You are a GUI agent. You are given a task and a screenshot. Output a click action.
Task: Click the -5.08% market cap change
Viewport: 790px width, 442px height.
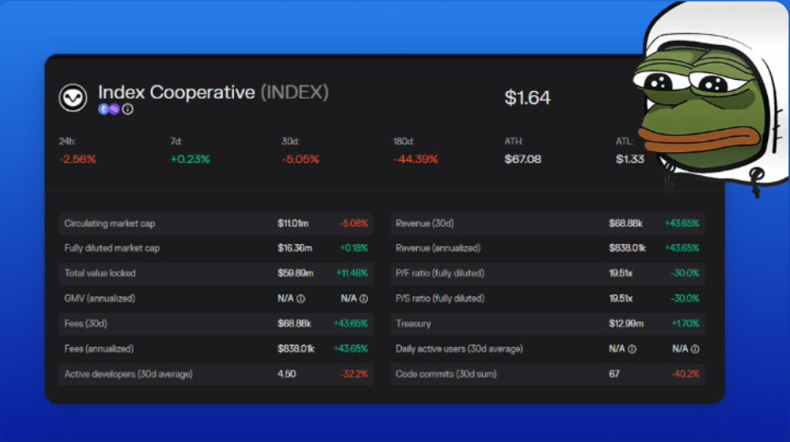tap(353, 224)
